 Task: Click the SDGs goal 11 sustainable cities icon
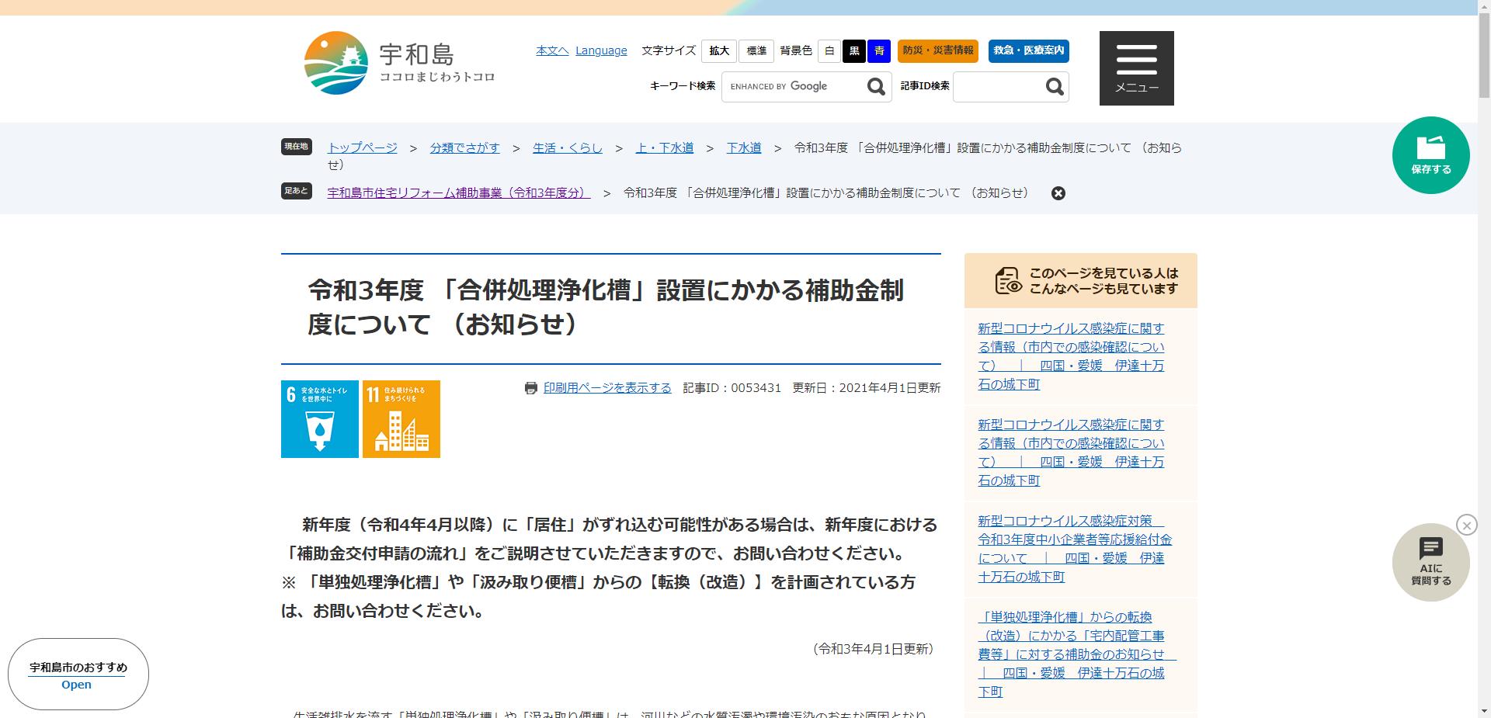pos(401,419)
